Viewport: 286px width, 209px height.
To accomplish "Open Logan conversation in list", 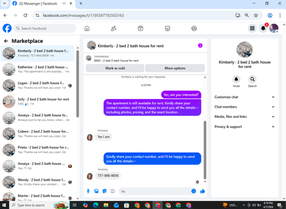I will pyautogui.click(x=37, y=86).
